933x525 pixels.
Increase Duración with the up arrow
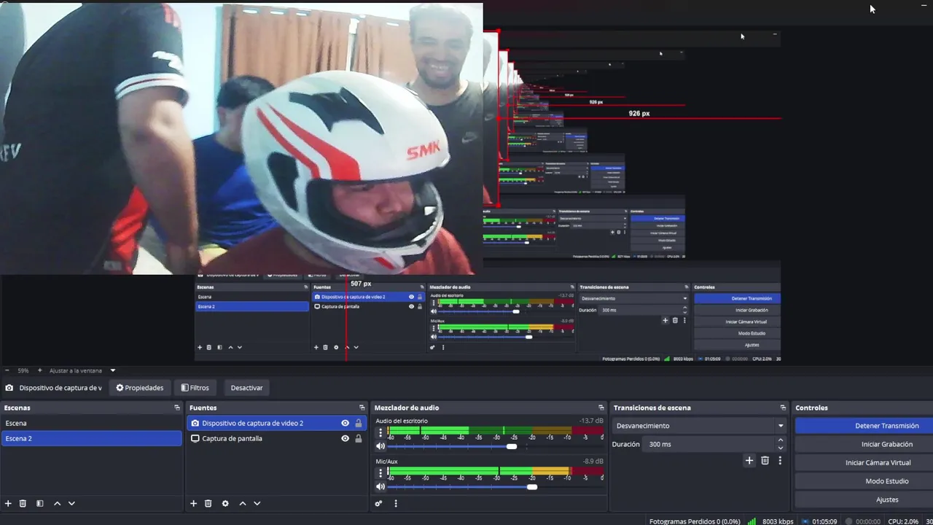tap(780, 440)
